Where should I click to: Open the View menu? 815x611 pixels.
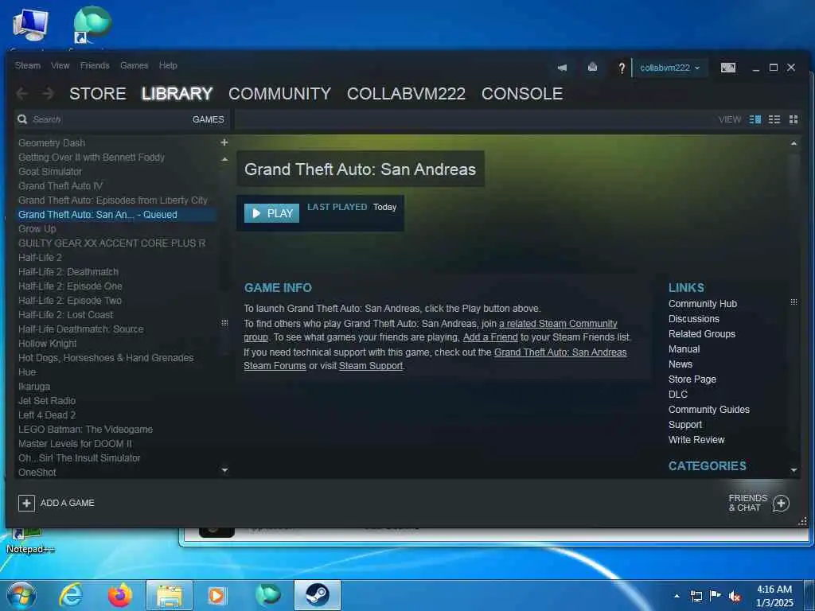(60, 65)
